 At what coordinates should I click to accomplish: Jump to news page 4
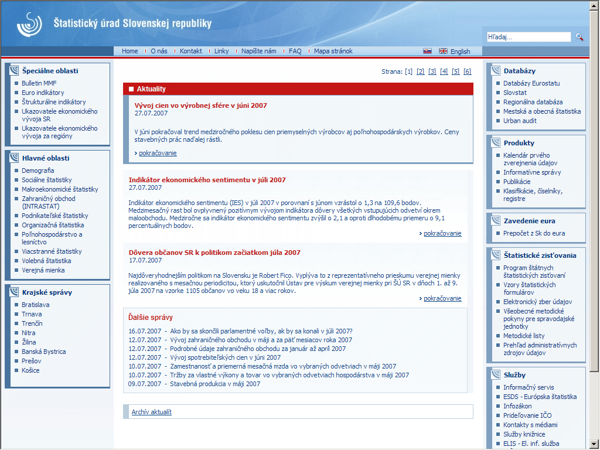pyautogui.click(x=444, y=71)
